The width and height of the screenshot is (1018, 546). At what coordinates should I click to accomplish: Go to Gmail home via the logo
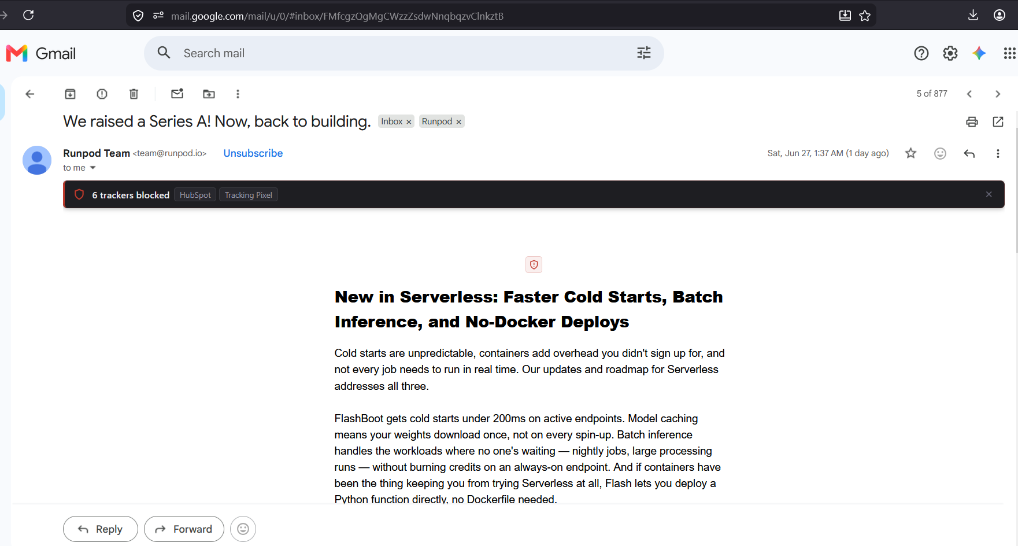(x=41, y=53)
